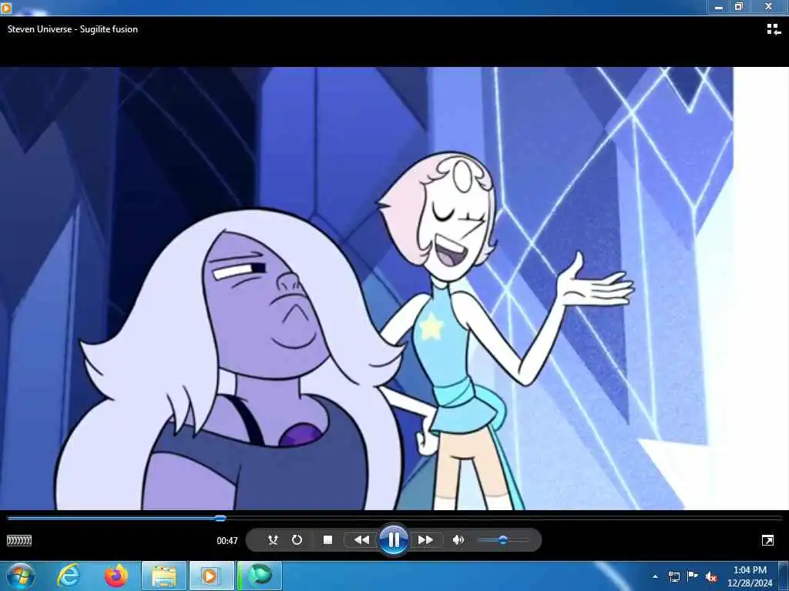This screenshot has width=789, height=591.
Task: Click the Windows Media Player title icon
Action: pyautogui.click(x=6, y=7)
